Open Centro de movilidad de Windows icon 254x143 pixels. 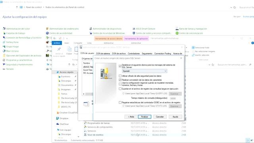[90, 33]
